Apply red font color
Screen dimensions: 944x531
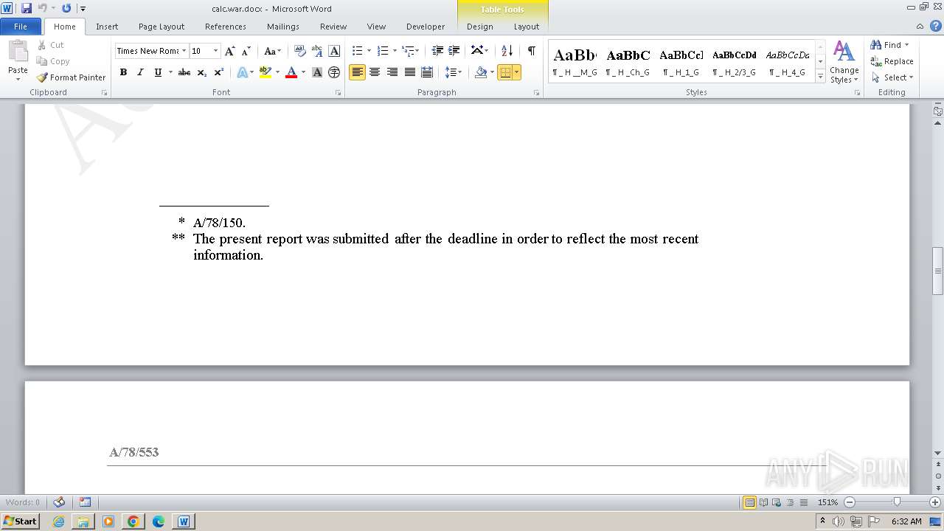point(291,72)
